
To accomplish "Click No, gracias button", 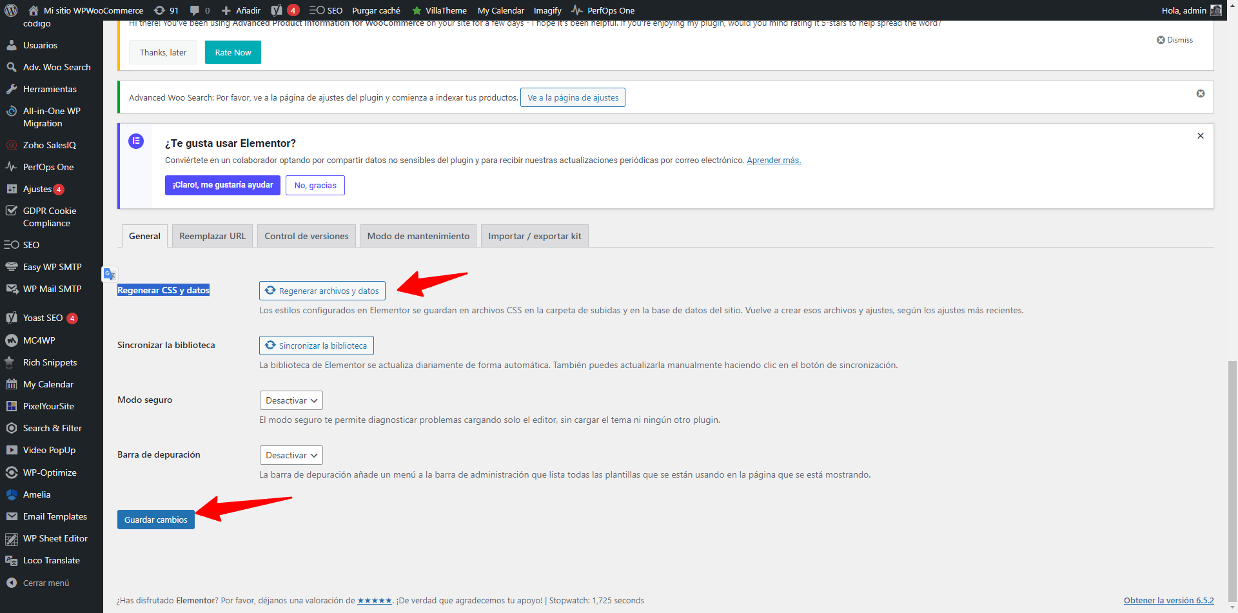I will pos(315,185).
